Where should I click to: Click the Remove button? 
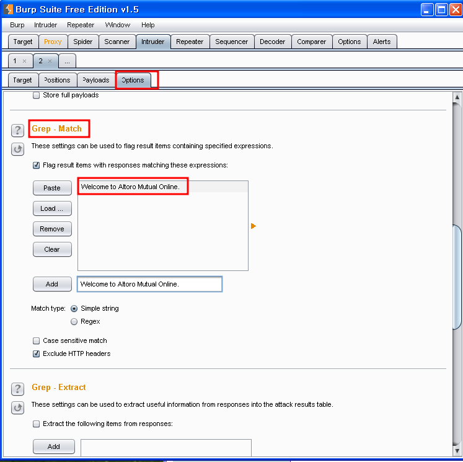coord(52,229)
